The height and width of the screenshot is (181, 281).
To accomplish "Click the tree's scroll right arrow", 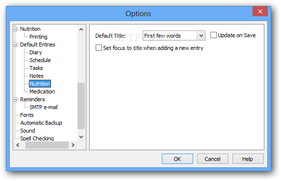I will pos(73,145).
